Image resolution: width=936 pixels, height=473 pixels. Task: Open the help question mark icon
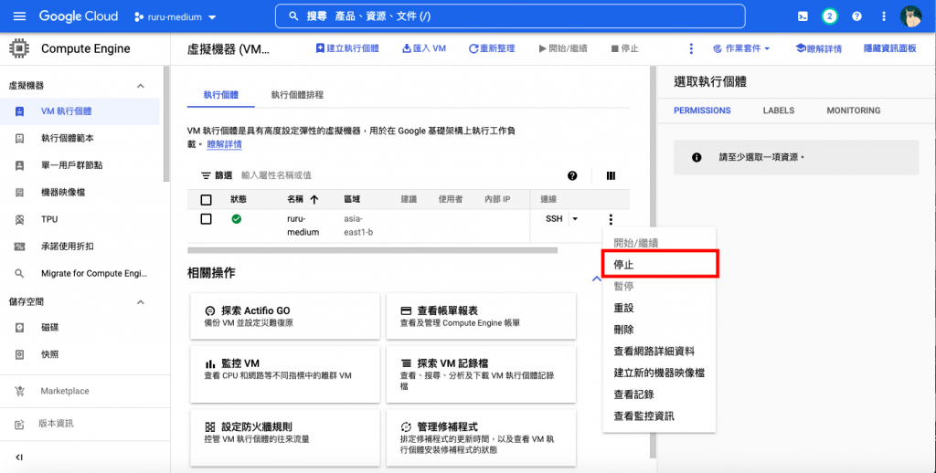coord(856,16)
